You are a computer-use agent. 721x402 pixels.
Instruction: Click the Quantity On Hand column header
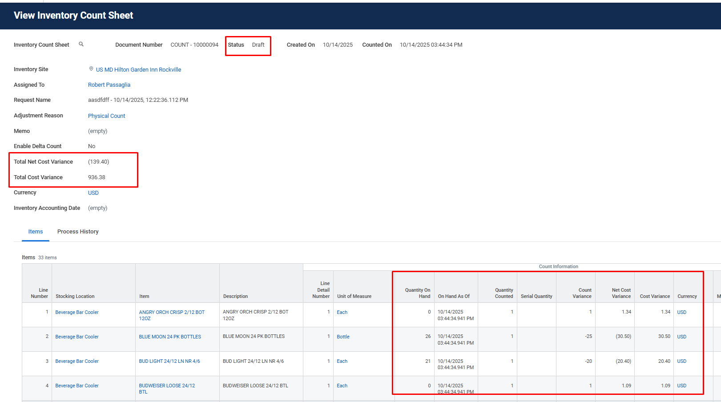(417, 293)
